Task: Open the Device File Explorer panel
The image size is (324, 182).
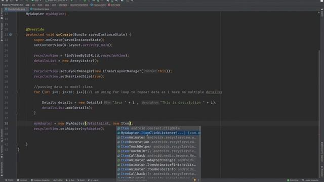Action: 322,152
